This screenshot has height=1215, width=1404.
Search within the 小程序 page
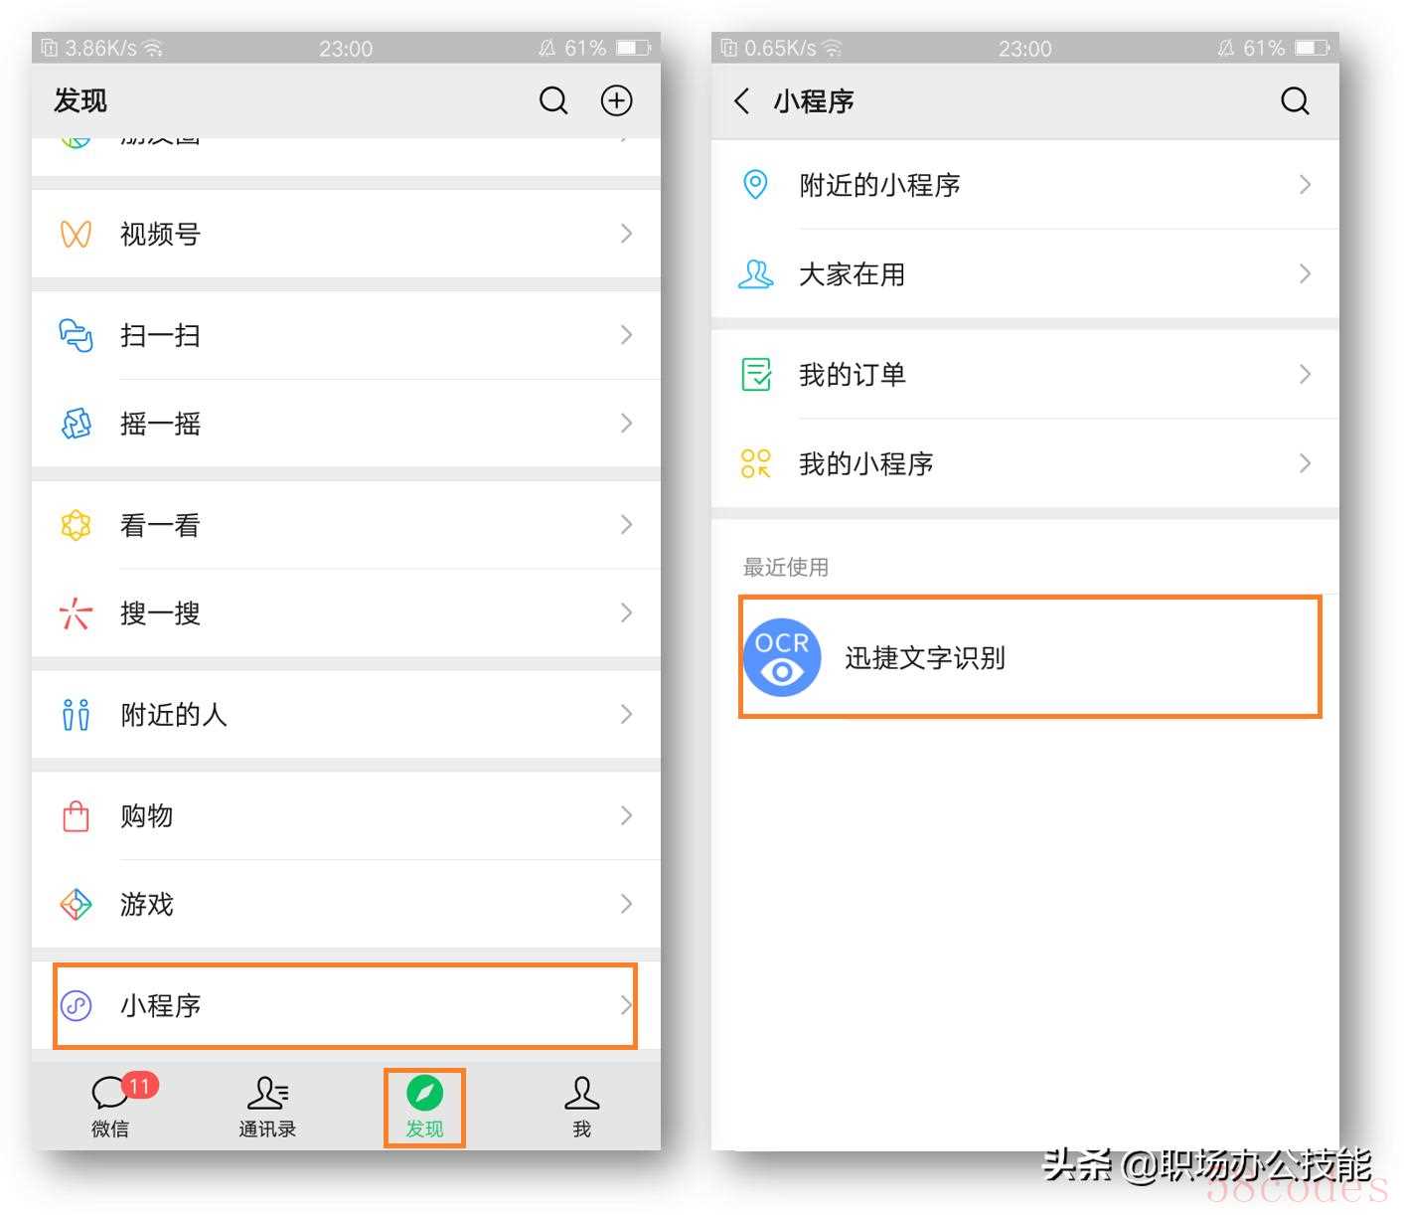[1295, 100]
